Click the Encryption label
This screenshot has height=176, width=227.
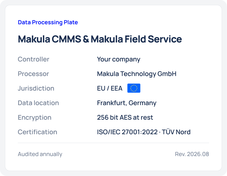(35, 118)
